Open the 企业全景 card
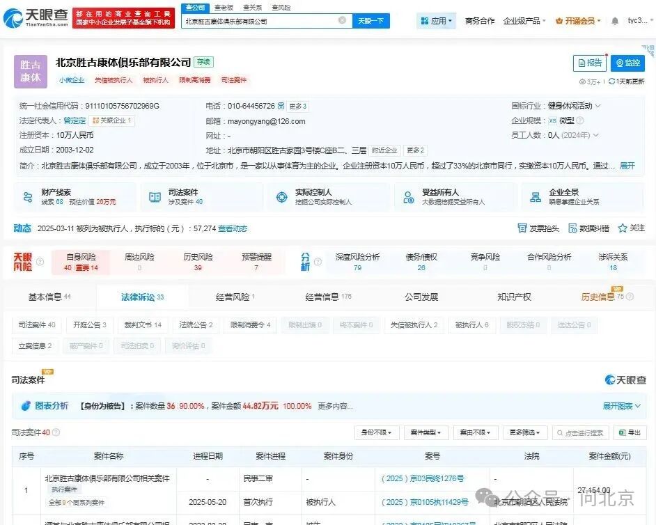Viewport: 656px width, 525px height. 583,196
